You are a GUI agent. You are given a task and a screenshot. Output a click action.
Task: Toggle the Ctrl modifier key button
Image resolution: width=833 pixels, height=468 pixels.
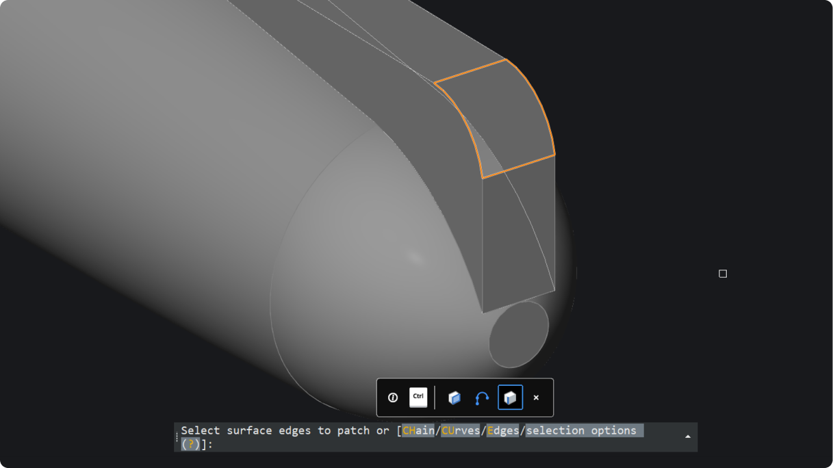point(418,398)
